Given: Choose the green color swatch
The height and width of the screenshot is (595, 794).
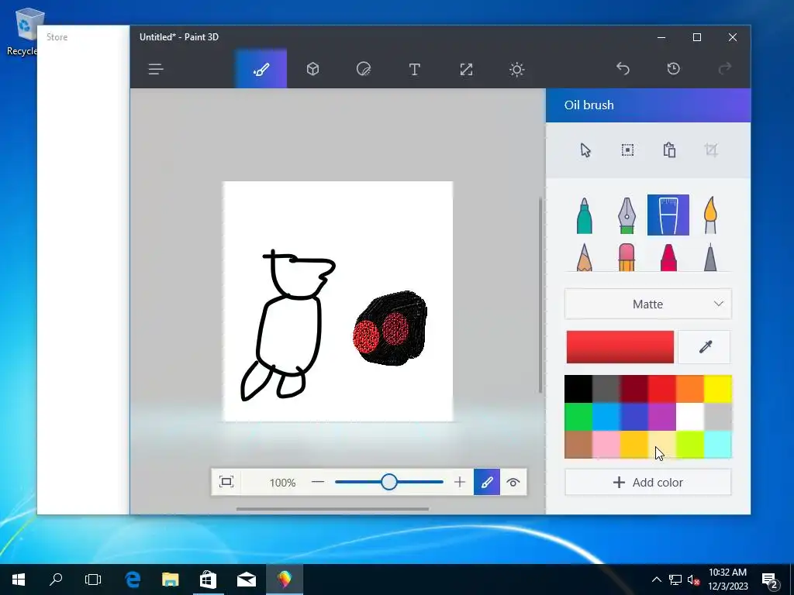Looking at the screenshot, I should pos(578,417).
